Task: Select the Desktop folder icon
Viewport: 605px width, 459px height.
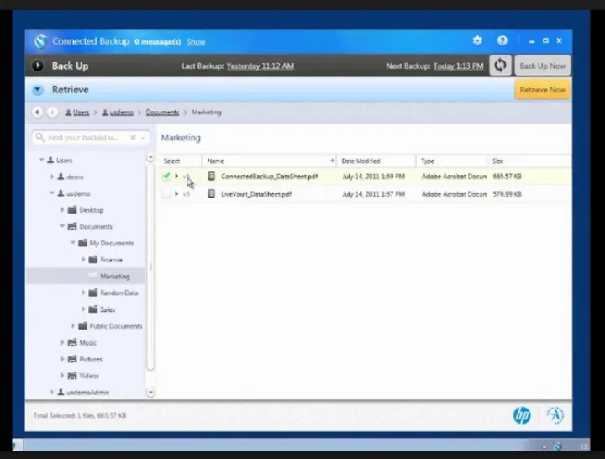Action: click(72, 209)
